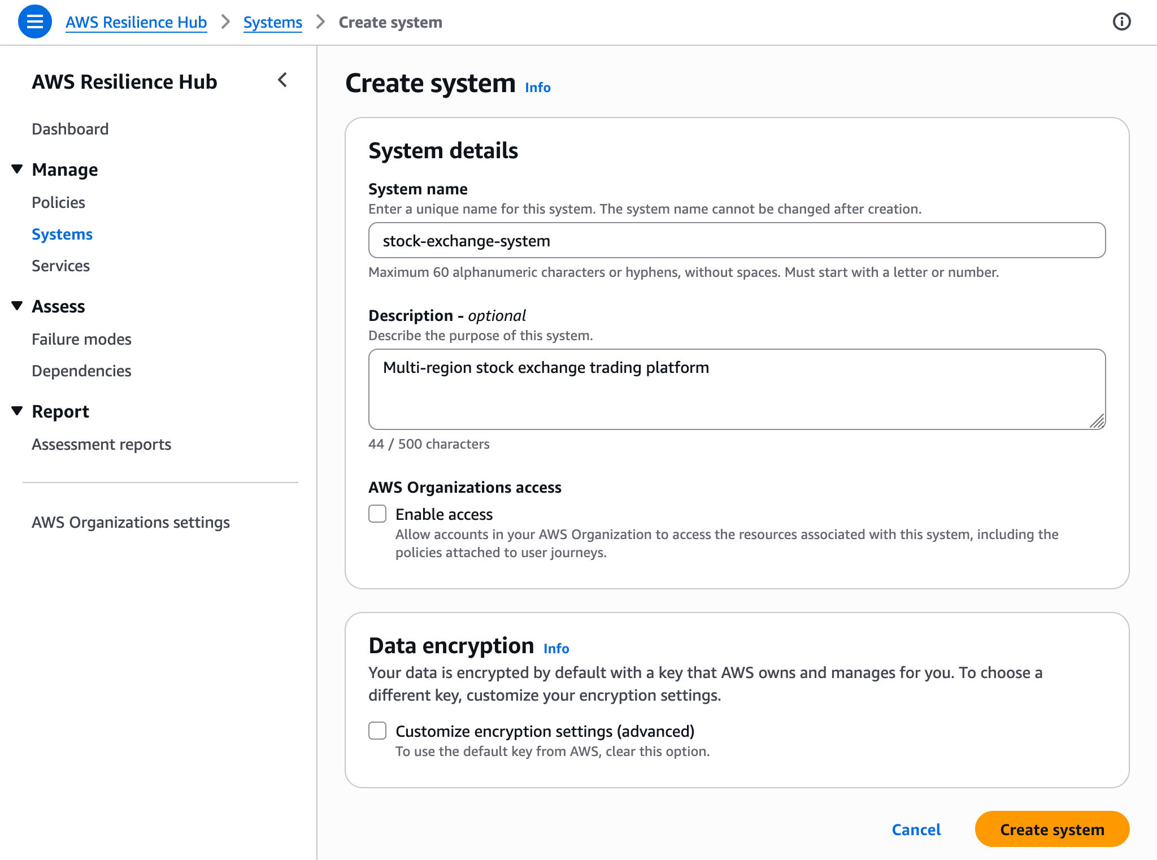Viewport: 1157px width, 860px height.
Task: Collapse the Report section triangle
Action: 17,411
